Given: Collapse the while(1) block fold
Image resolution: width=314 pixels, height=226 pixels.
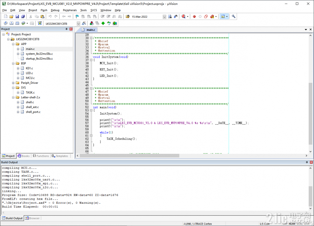Looking at the screenshot, I should [91, 136].
